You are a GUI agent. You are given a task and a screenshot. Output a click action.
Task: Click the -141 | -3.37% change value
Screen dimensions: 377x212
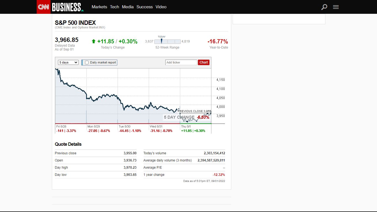[66, 131]
